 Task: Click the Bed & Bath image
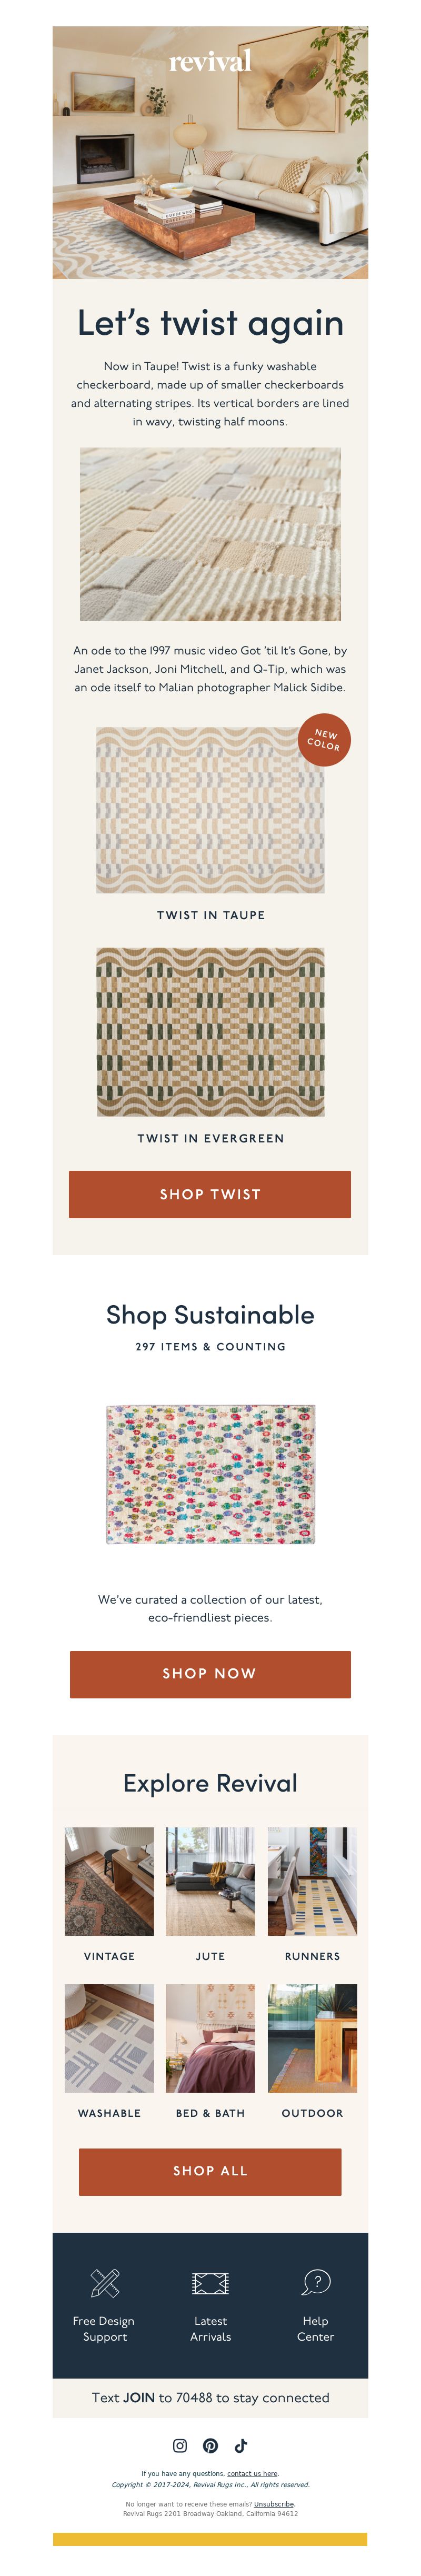point(210,2038)
